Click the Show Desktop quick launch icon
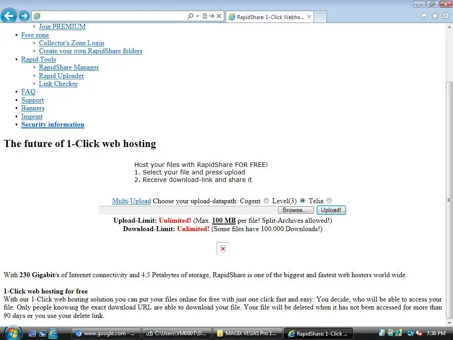 pyautogui.click(x=32, y=334)
